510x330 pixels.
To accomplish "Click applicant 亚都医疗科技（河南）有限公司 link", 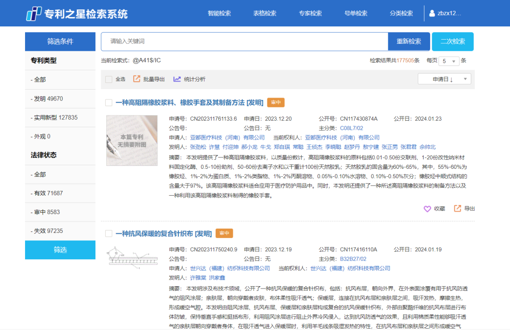I will coord(227,138).
